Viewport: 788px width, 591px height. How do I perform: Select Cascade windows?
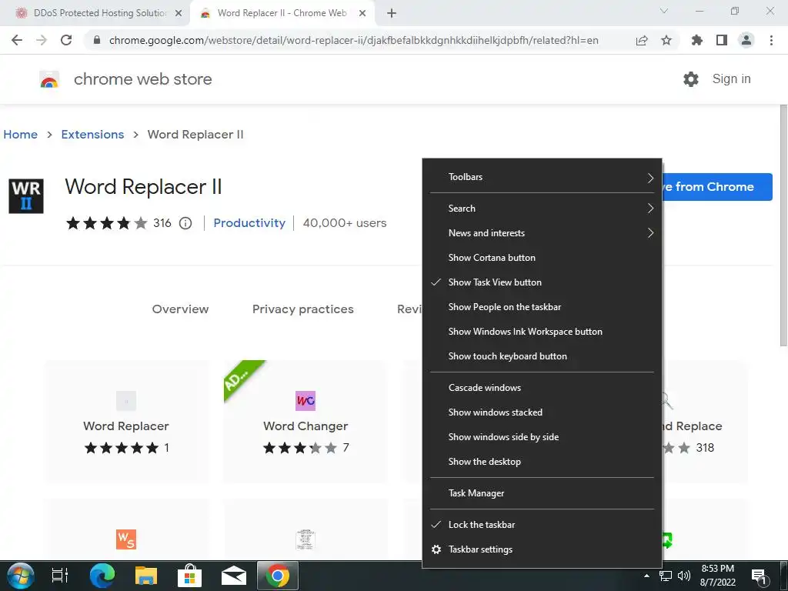[542, 388]
